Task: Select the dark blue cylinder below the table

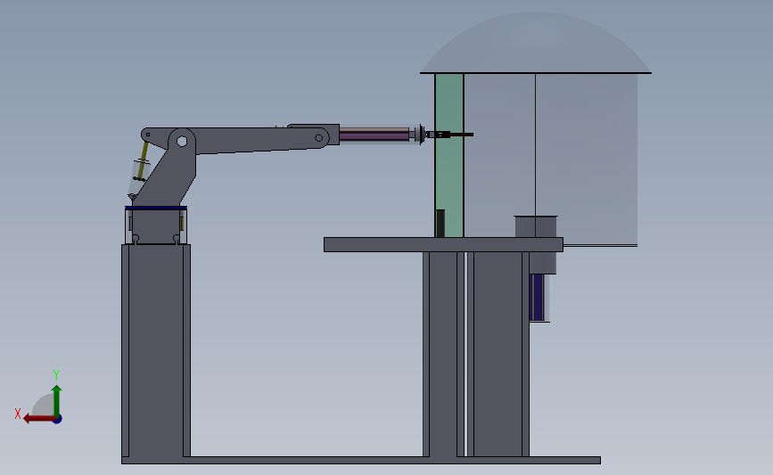Action: 537,297
